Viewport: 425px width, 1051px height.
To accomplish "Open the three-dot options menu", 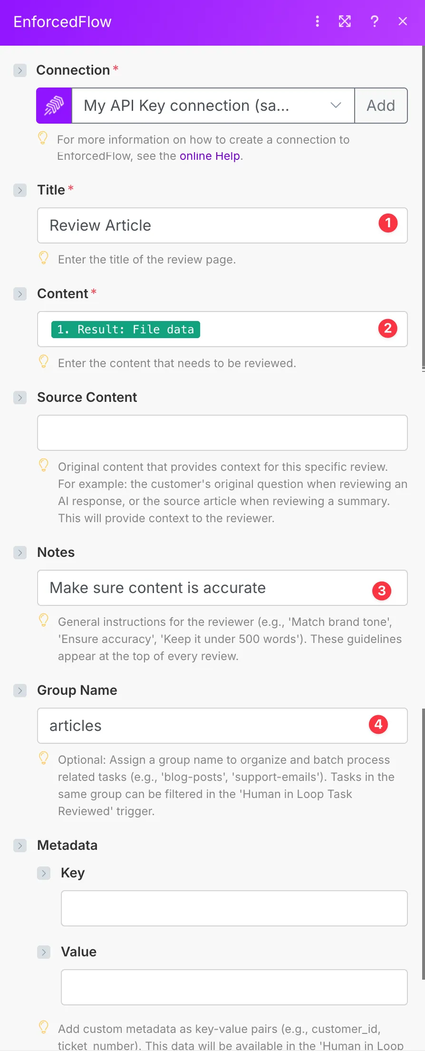I will (318, 21).
